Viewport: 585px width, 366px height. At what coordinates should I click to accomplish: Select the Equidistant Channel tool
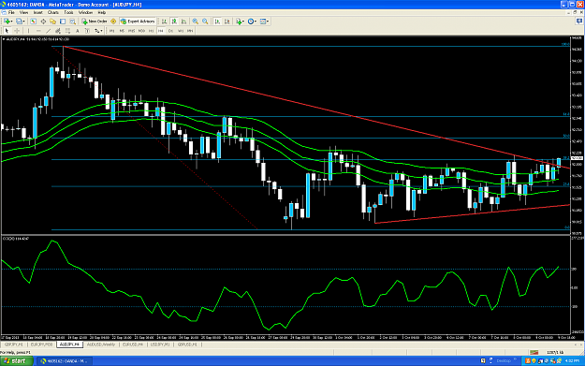pyautogui.click(x=58, y=31)
